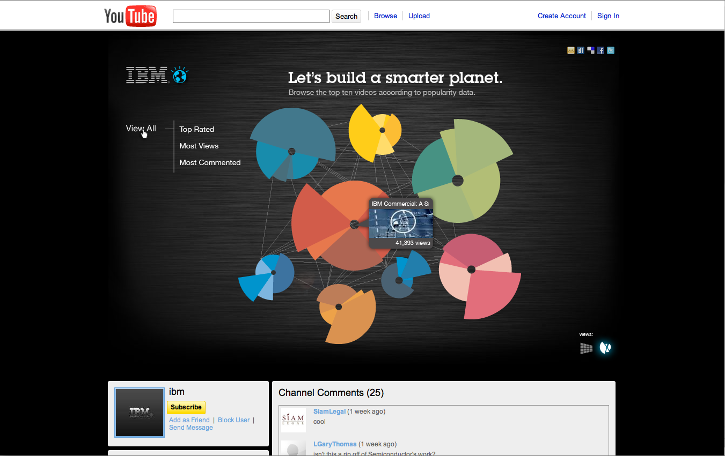Screen dimensions: 725x456
Task: Open the Upload link
Action: point(419,16)
